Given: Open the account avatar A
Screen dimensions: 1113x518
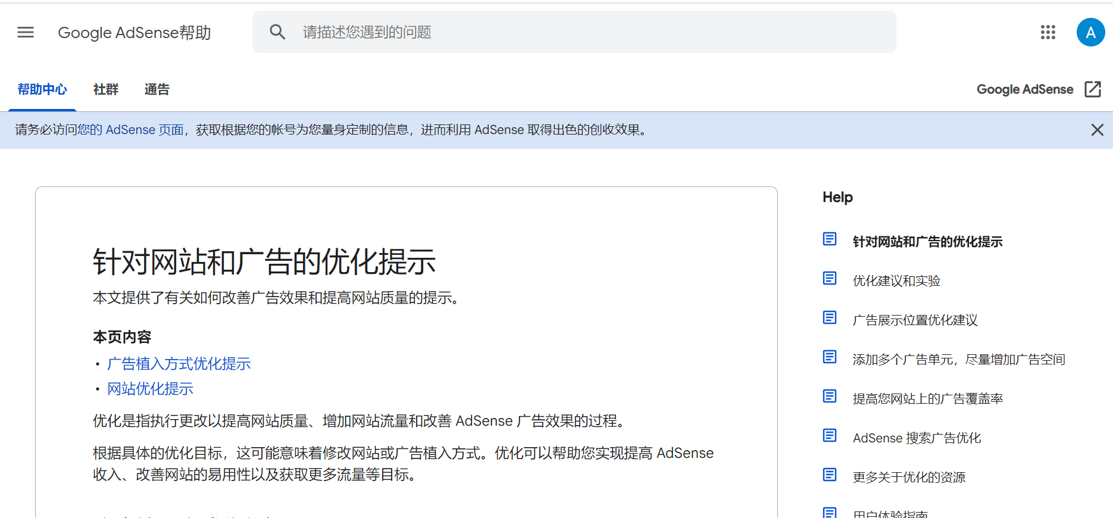Looking at the screenshot, I should 1090,32.
